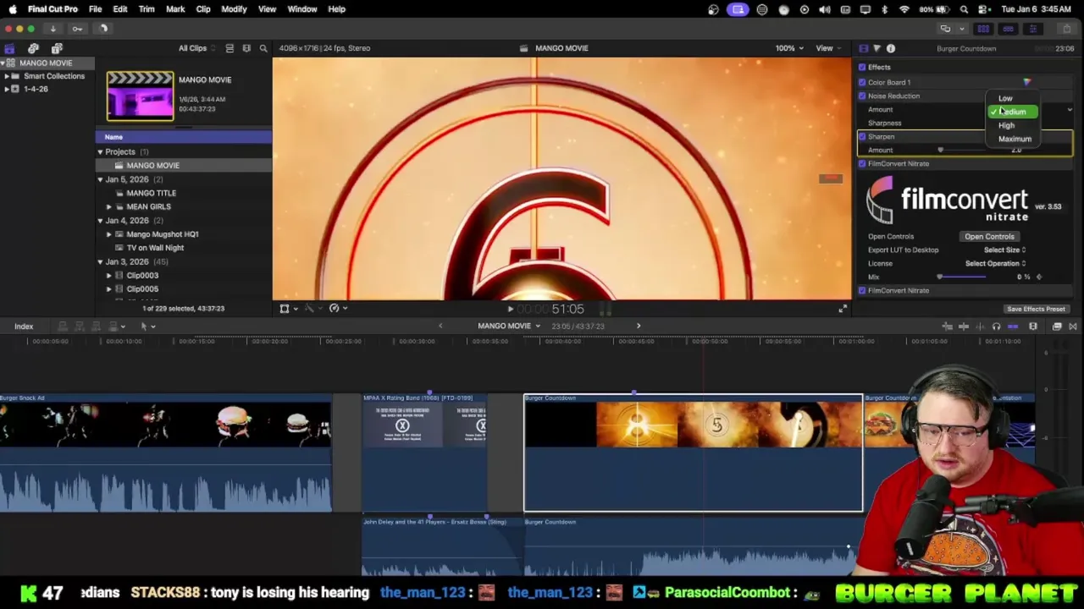Click the Open Controls button
The image size is (1084, 609).
(989, 236)
